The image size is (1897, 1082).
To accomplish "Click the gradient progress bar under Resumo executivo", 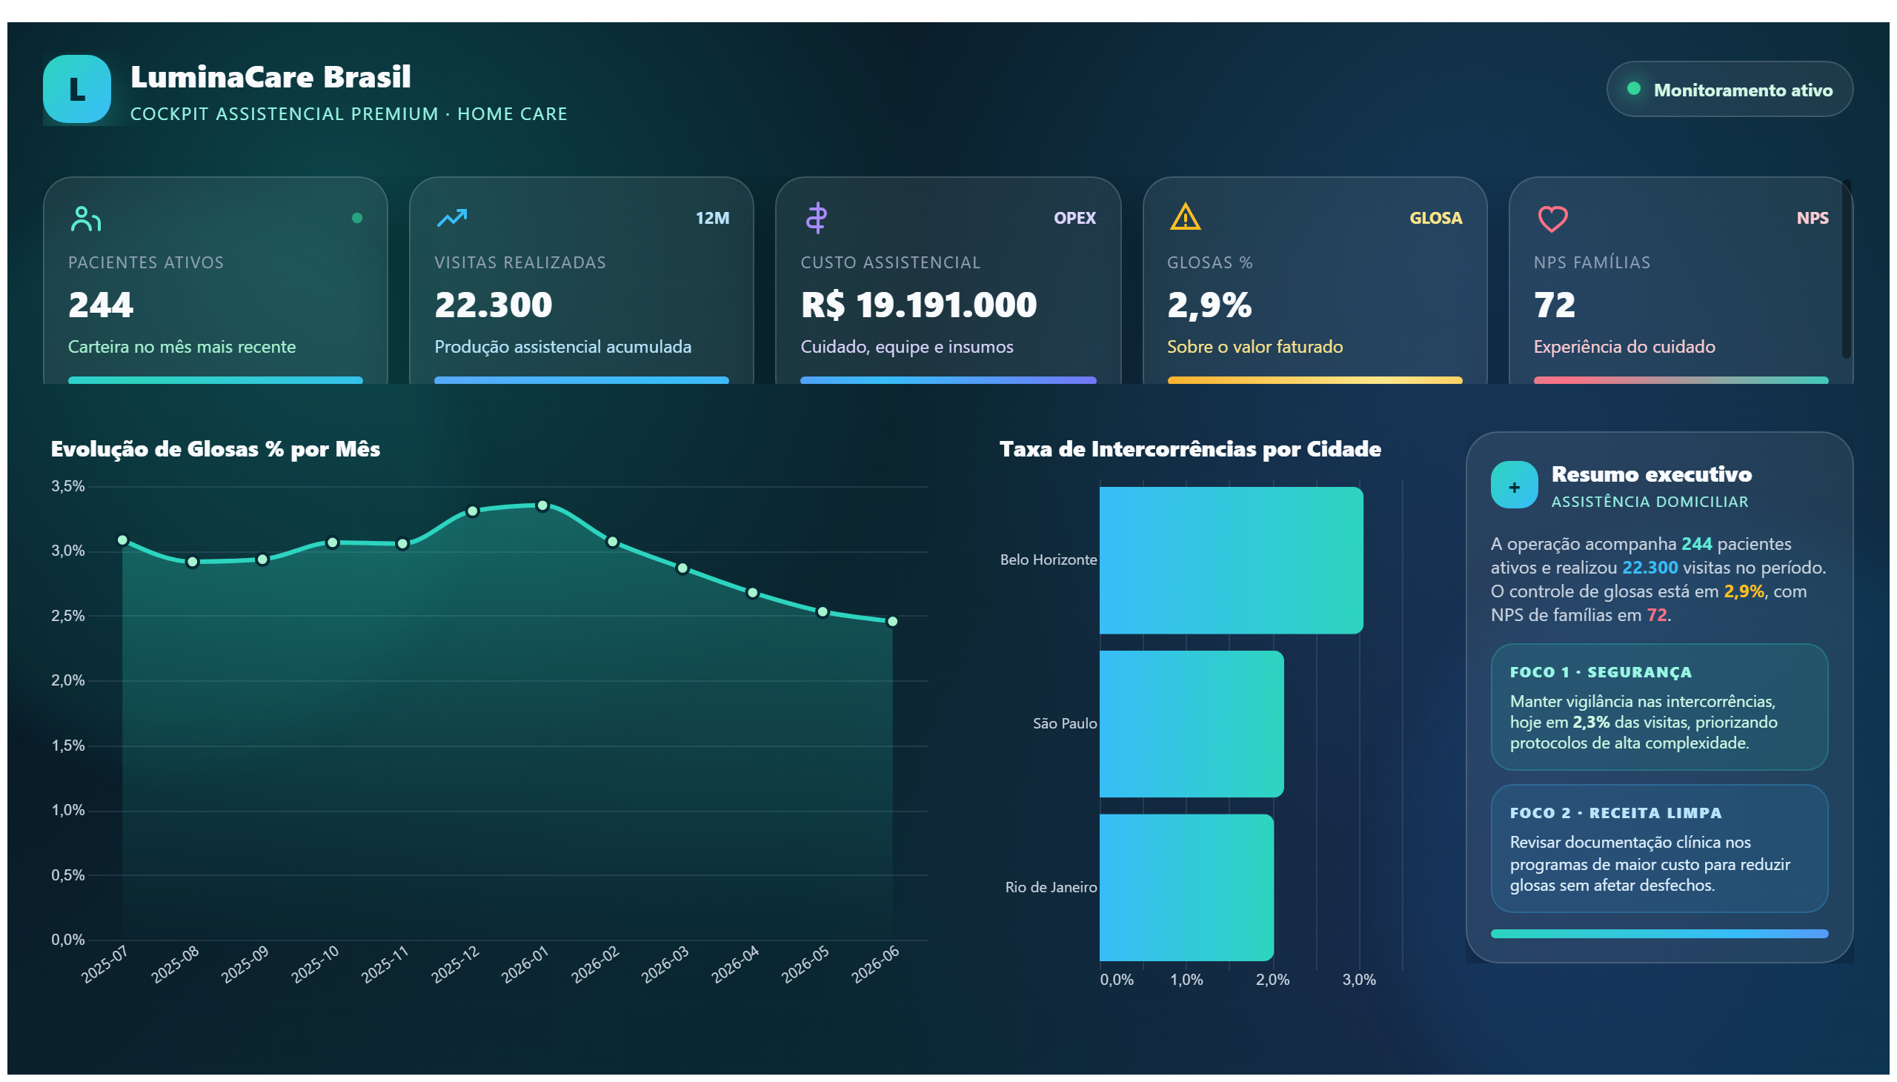I will (x=1658, y=934).
